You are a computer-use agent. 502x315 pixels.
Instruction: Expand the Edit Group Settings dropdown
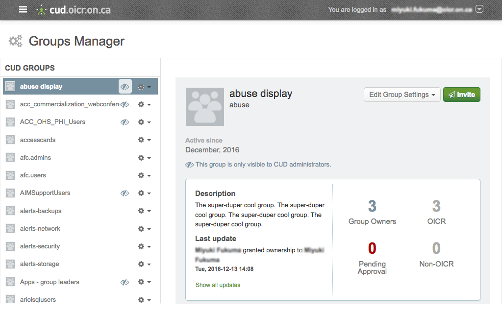402,95
